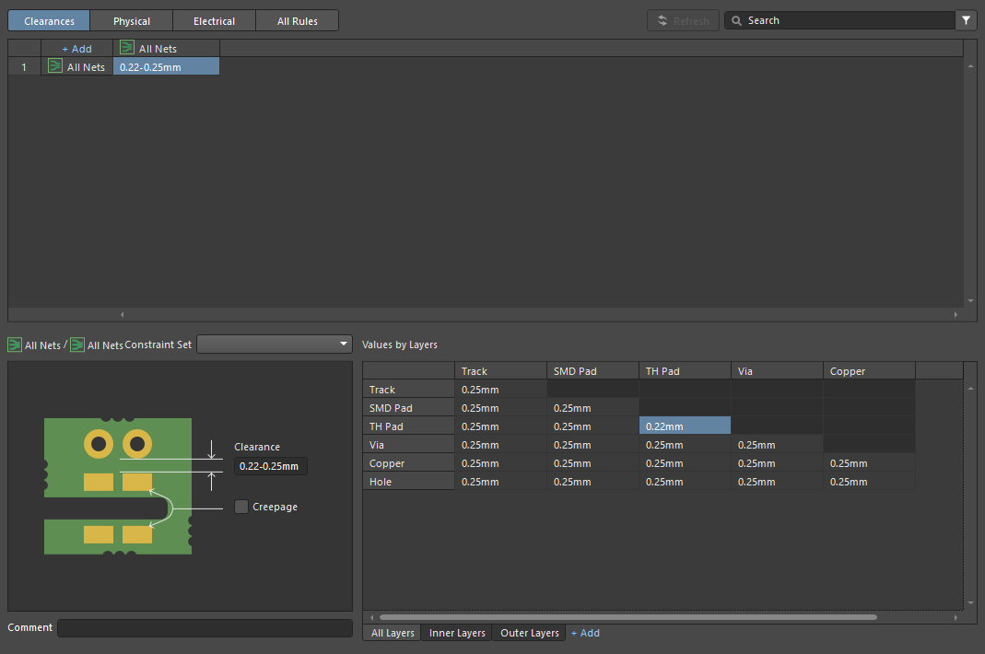Screen dimensions: 985x654
Task: Select the Inner Layers tab
Action: pos(457,633)
